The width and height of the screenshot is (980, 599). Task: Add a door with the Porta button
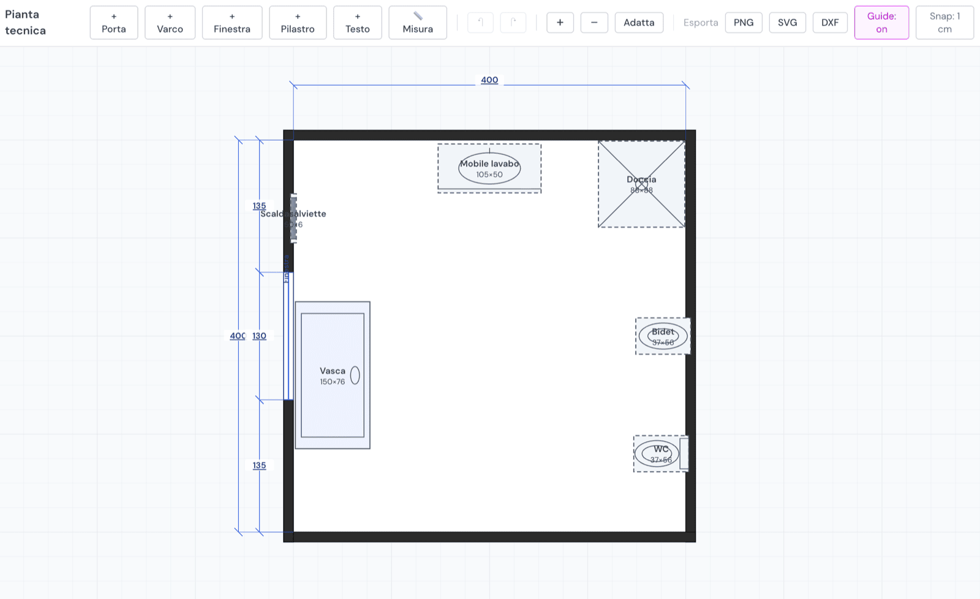tap(114, 23)
